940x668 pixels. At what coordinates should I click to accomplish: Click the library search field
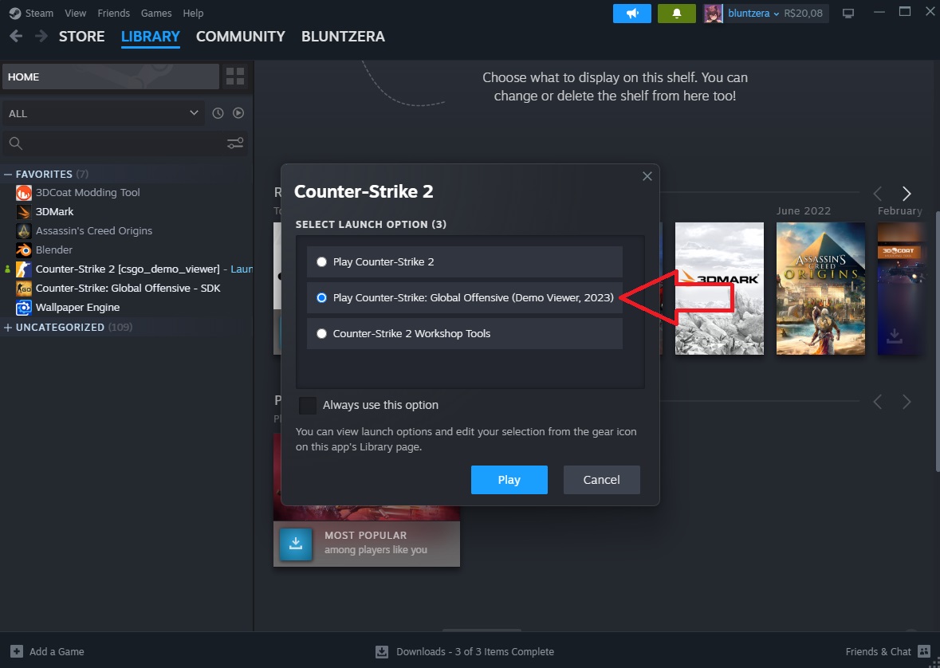pyautogui.click(x=114, y=143)
